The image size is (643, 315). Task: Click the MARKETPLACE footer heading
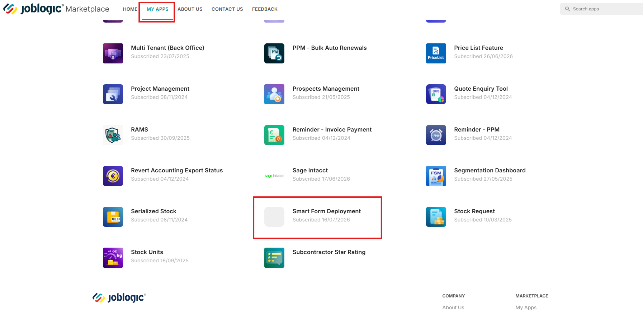click(x=532, y=296)
